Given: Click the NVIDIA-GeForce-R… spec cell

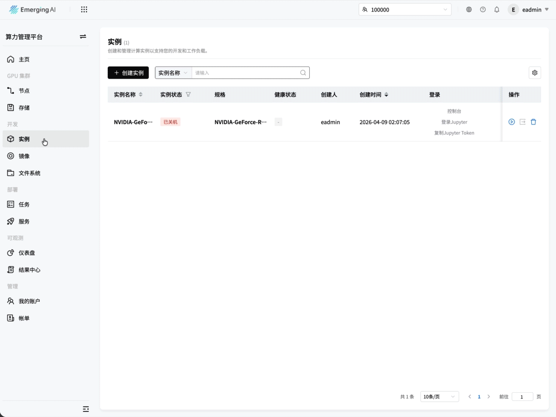Looking at the screenshot, I should click(240, 122).
